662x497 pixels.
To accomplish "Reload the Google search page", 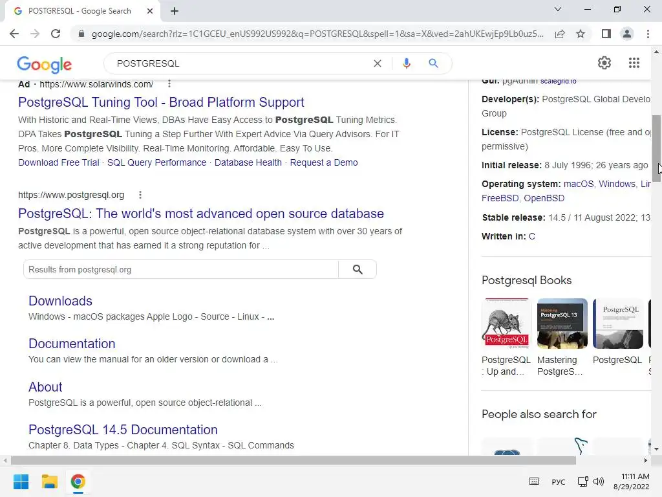I will 56,34.
